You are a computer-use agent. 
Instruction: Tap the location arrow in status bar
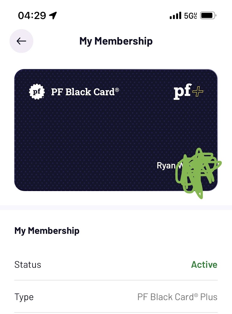(x=53, y=16)
